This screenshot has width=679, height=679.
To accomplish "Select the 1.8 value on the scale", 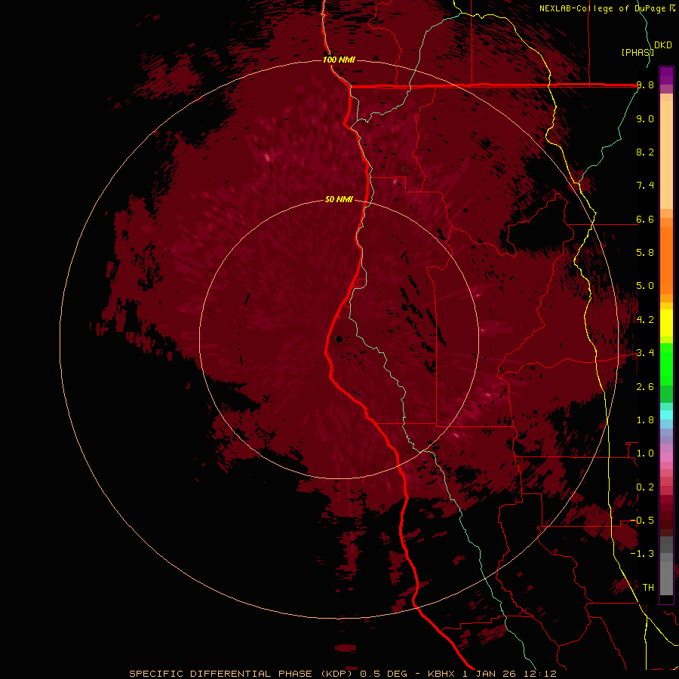I will coord(645,420).
